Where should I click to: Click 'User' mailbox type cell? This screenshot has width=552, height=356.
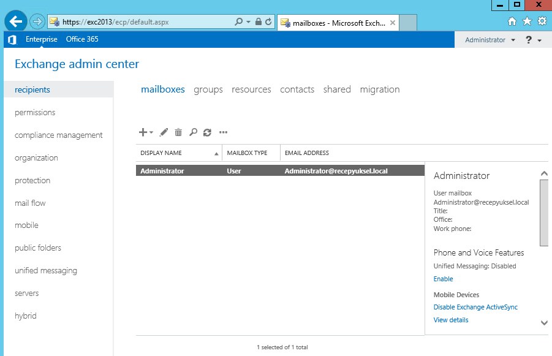tap(234, 171)
